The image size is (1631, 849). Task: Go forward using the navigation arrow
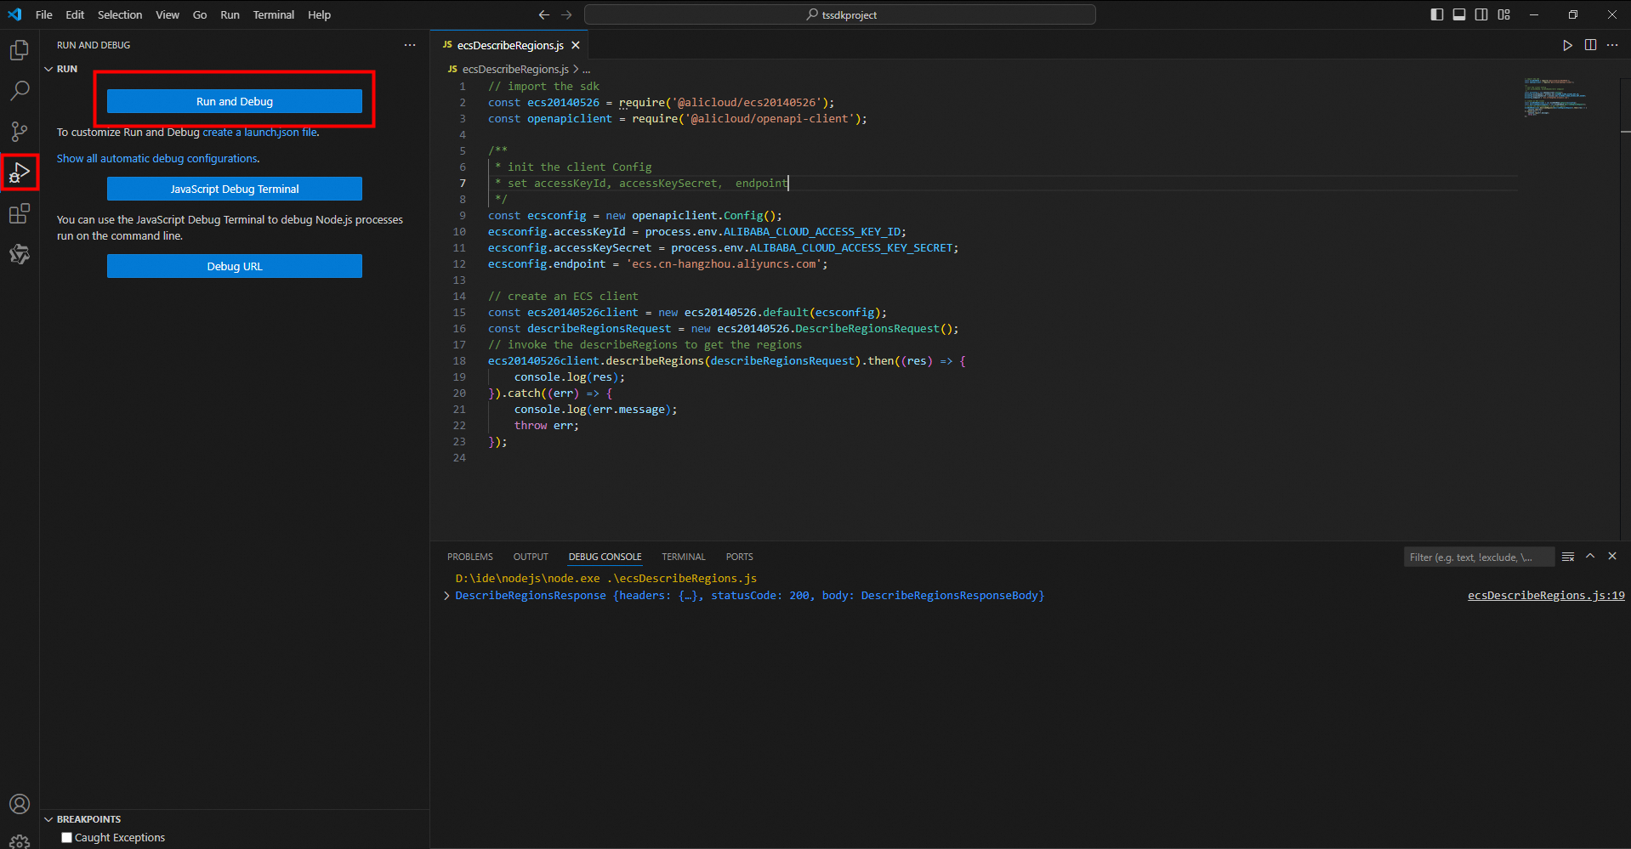coord(566,14)
